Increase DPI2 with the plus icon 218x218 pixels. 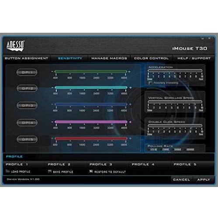coord(131,88)
